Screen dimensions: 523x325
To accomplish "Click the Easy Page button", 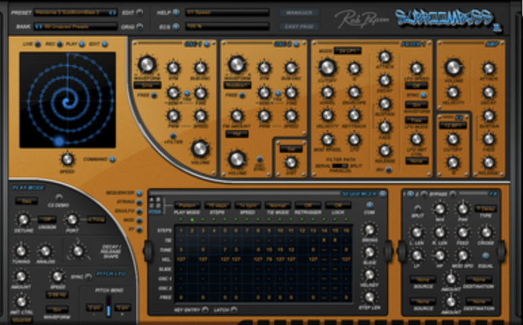I will point(299,26).
